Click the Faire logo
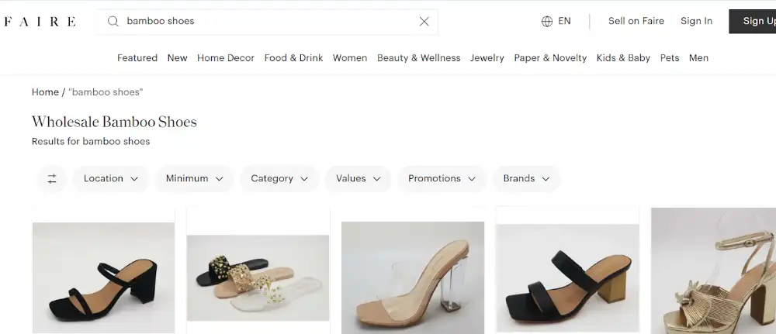The width and height of the screenshot is (776, 334). [x=39, y=21]
